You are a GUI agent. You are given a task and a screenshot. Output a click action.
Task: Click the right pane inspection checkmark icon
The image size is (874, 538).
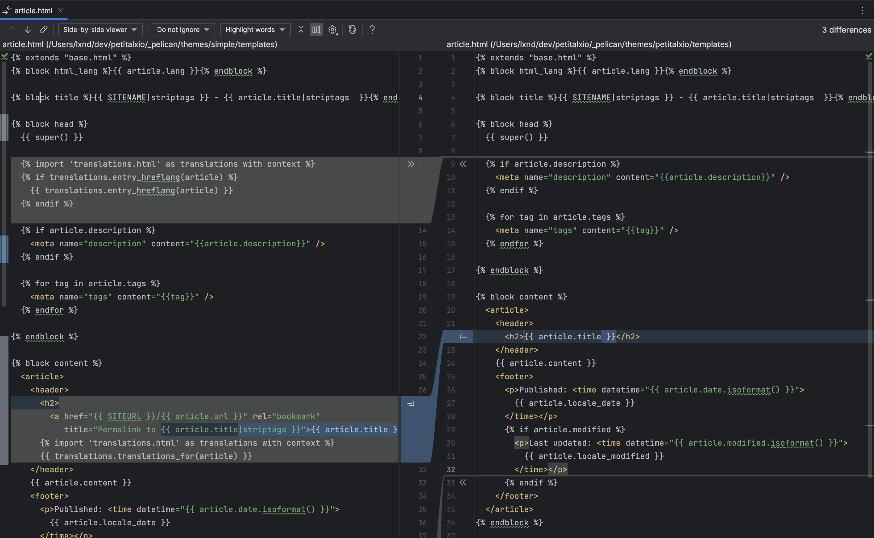tap(869, 56)
